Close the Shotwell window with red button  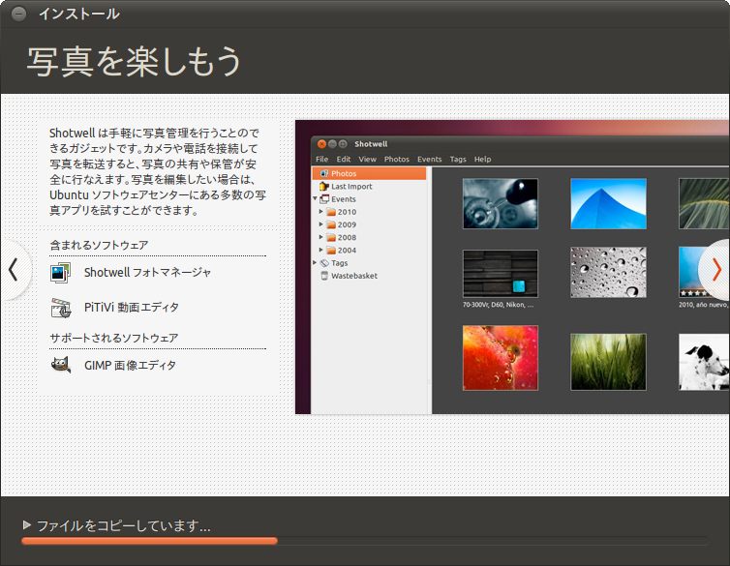321,144
